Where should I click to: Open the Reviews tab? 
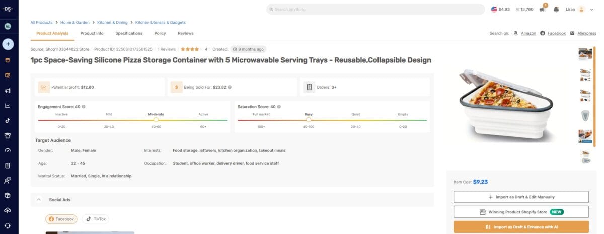(x=186, y=33)
